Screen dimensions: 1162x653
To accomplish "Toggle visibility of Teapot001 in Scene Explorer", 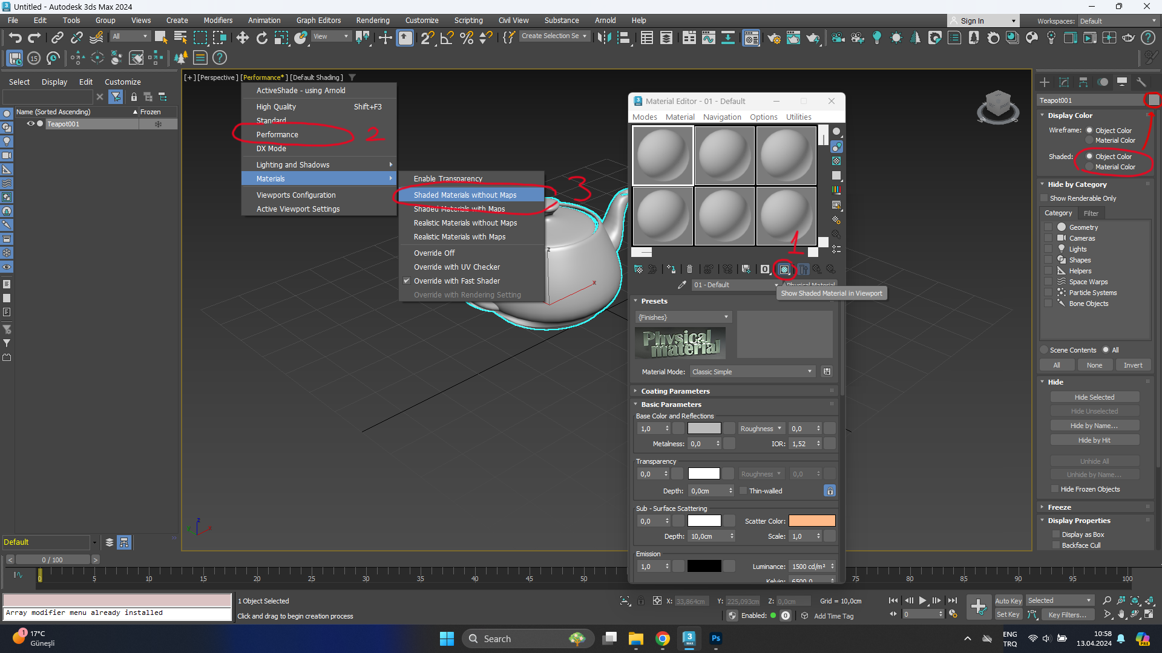I will 30,124.
